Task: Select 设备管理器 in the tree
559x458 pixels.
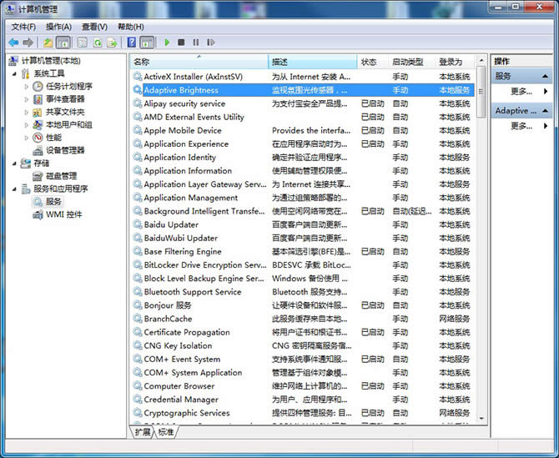Action: (x=65, y=150)
